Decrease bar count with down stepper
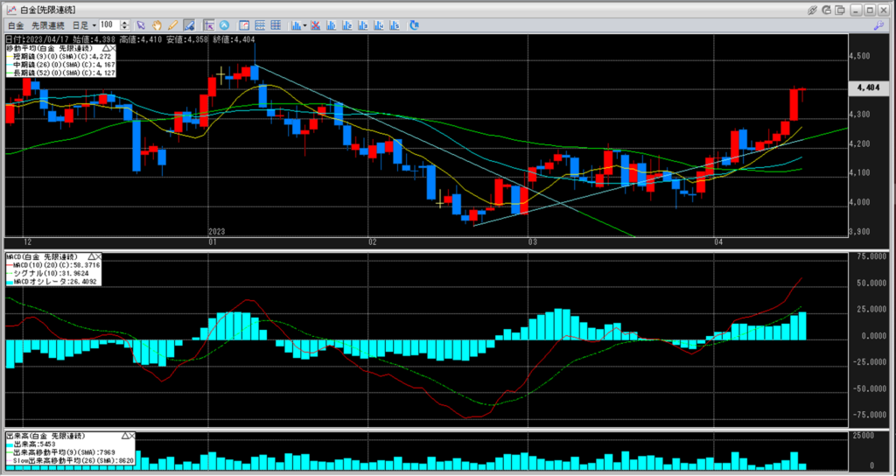Screen dimensions: 896x476 (124, 28)
